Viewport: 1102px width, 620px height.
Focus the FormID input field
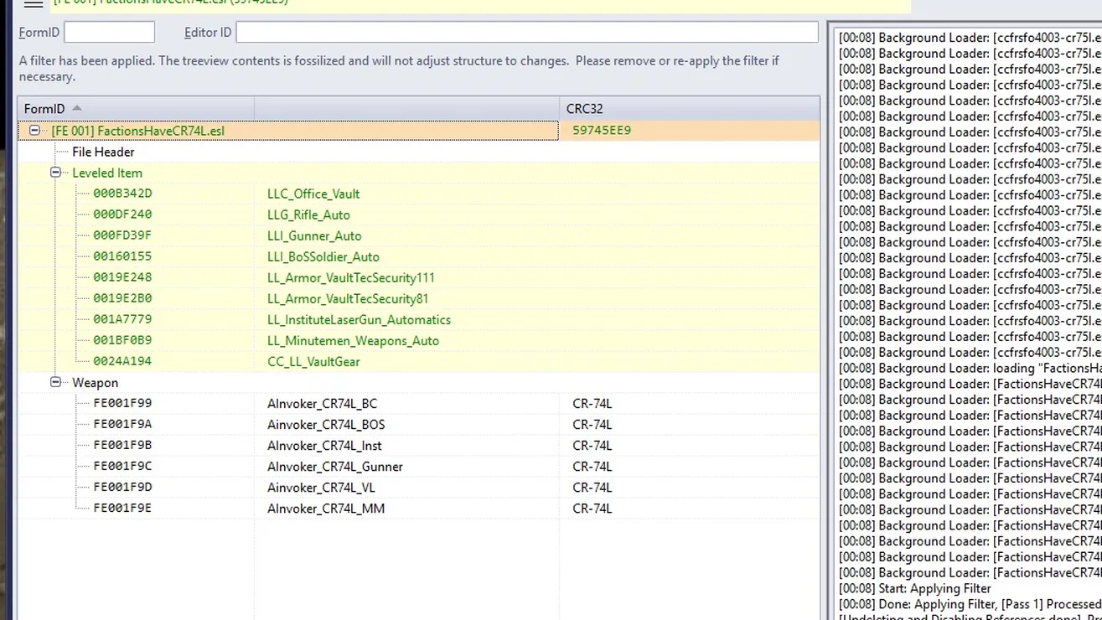[110, 33]
